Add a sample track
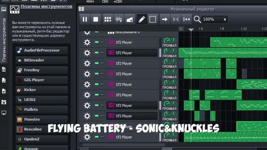 pos(118,20)
